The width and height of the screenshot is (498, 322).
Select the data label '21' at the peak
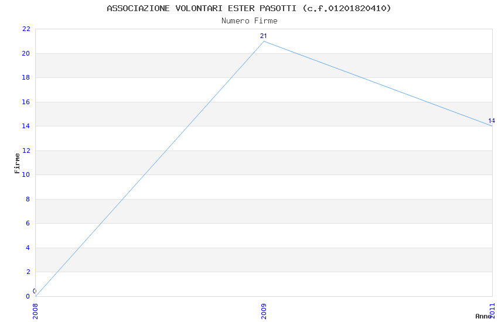263,36
